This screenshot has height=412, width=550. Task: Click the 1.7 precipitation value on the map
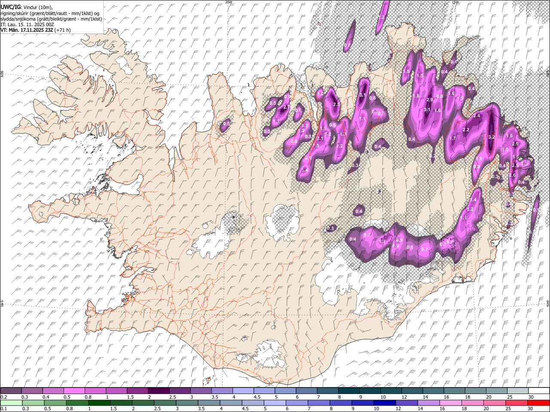[452, 139]
